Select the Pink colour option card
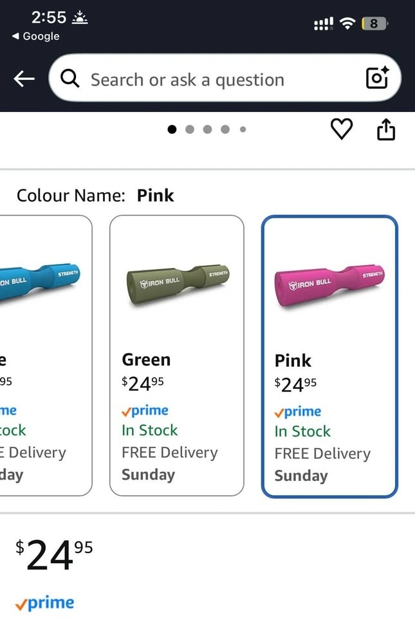This screenshot has width=415, height=618. (329, 356)
